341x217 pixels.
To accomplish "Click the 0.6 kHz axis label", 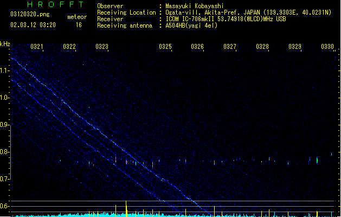I will tap(5, 206).
